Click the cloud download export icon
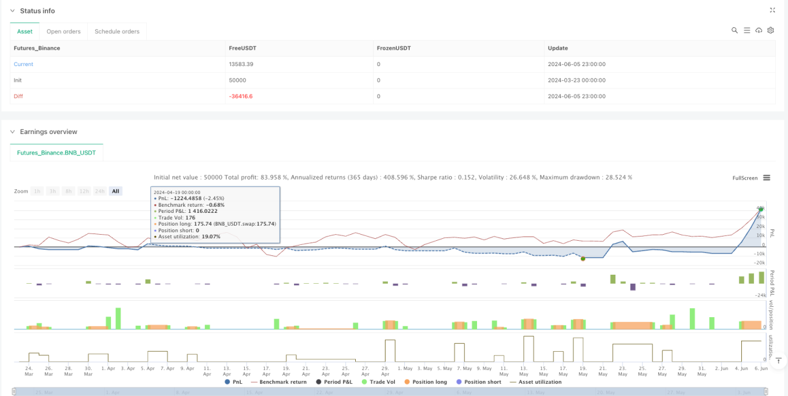This screenshot has height=396, width=788. tap(759, 30)
